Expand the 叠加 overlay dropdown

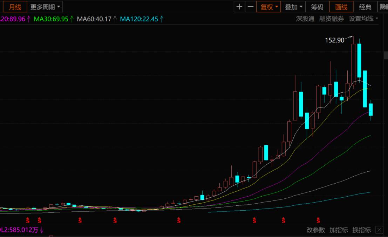click(x=294, y=7)
